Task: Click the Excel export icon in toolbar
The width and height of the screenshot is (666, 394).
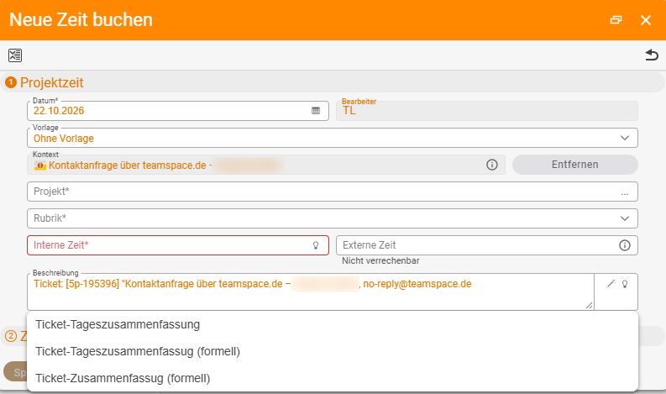Action: click(x=15, y=55)
